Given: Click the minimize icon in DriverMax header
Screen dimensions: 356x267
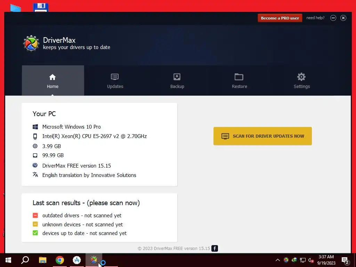Looking at the screenshot, I should 333,18.
